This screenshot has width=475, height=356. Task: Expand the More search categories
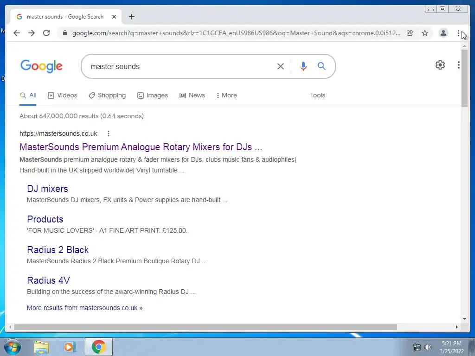point(226,95)
